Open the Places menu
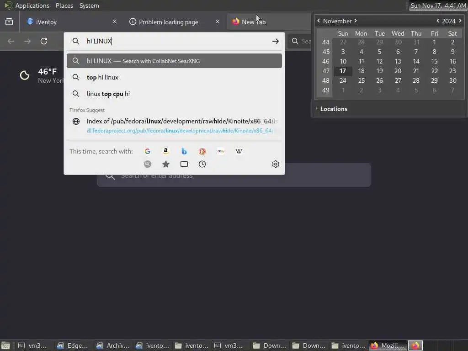 64,5
